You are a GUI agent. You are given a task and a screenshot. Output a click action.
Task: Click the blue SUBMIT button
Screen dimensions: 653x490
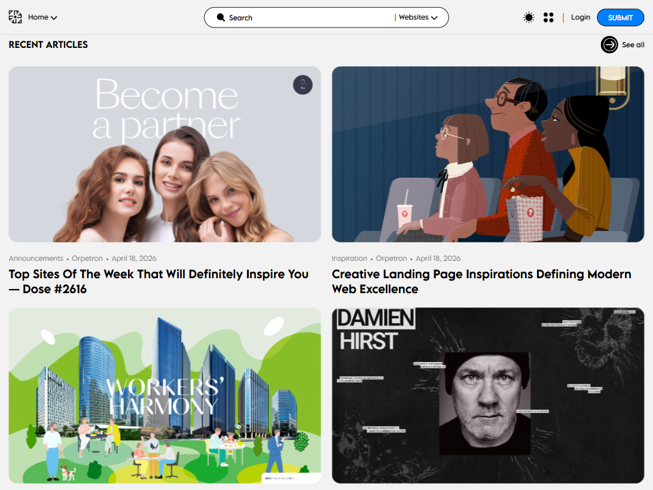coord(620,17)
